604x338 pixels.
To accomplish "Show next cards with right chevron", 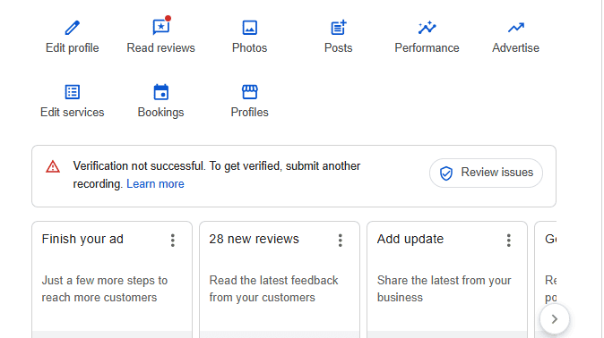I will pos(555,319).
